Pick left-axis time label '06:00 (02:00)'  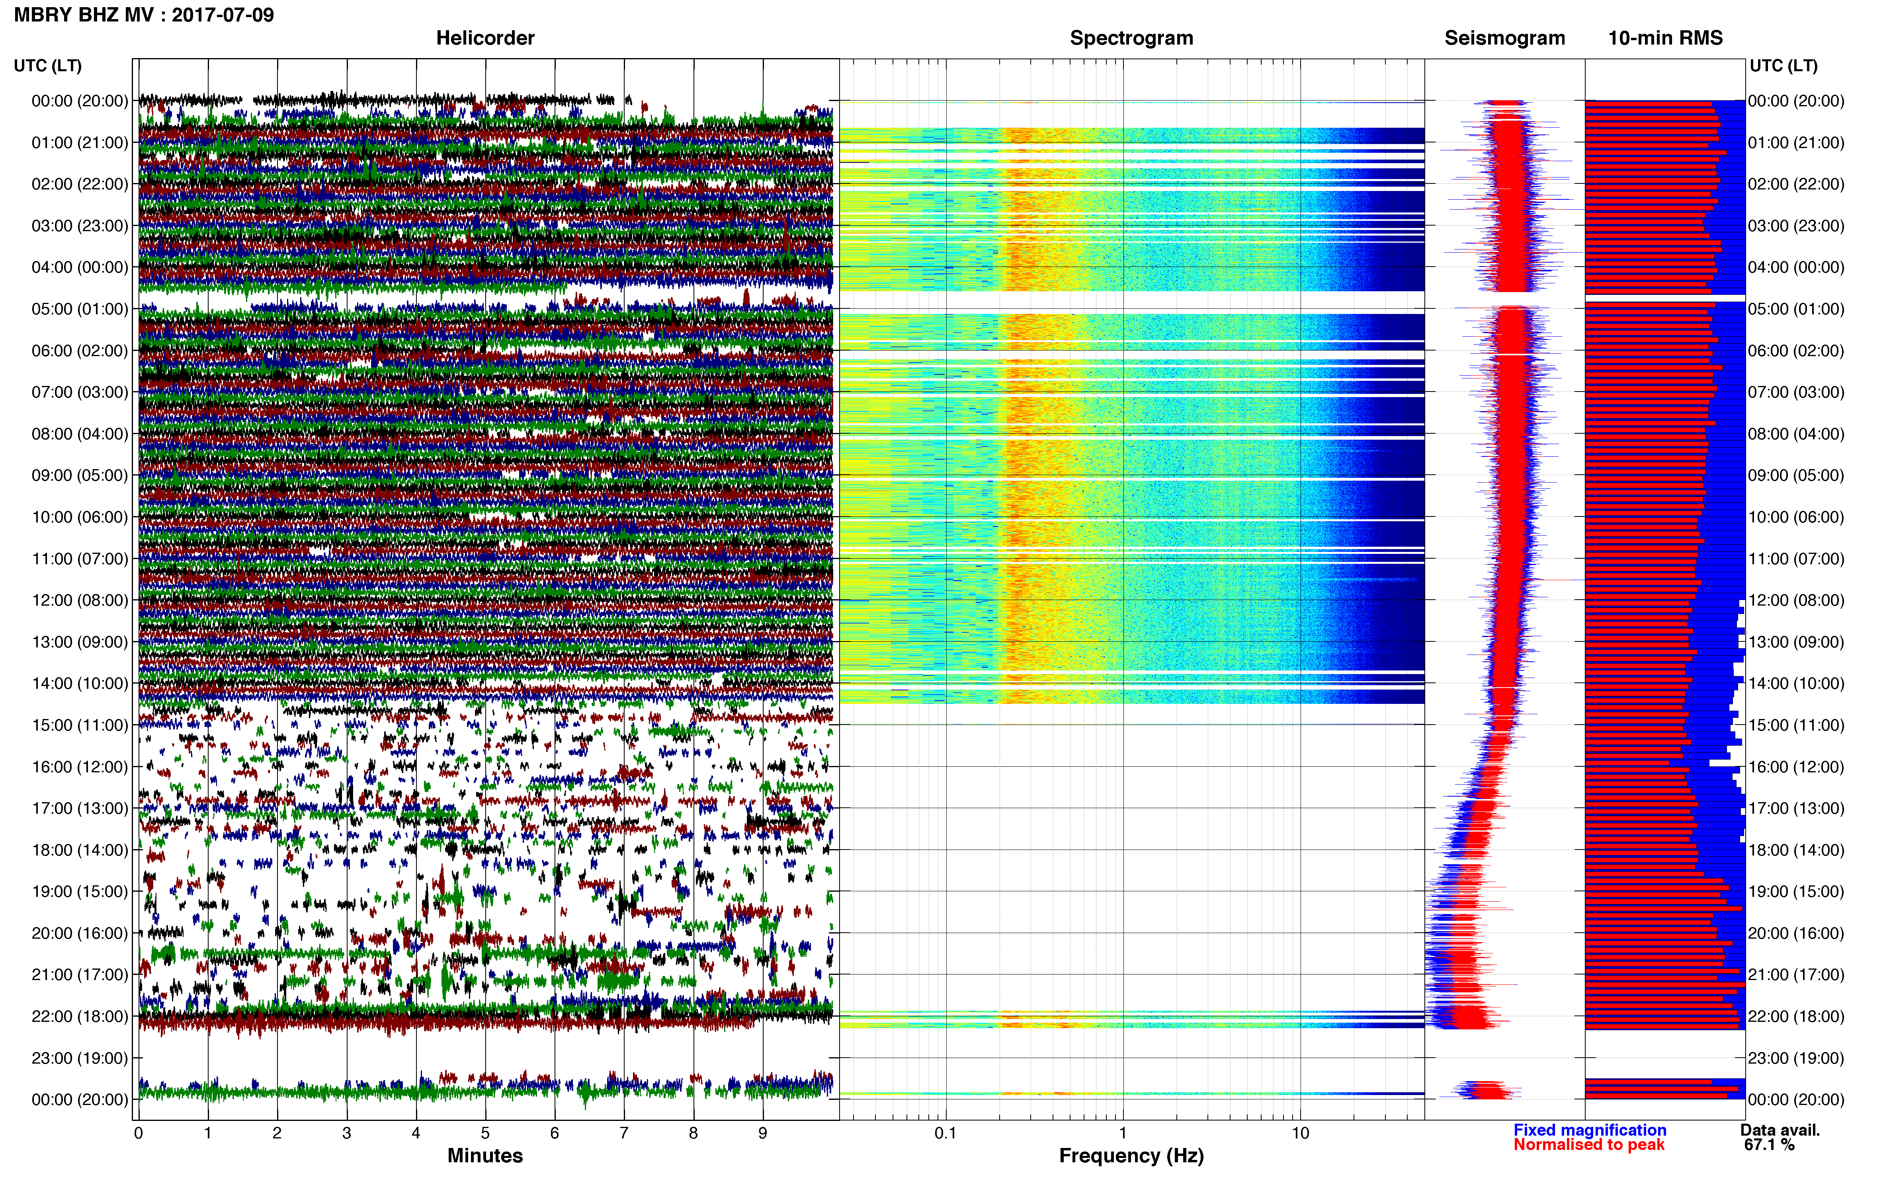[80, 351]
